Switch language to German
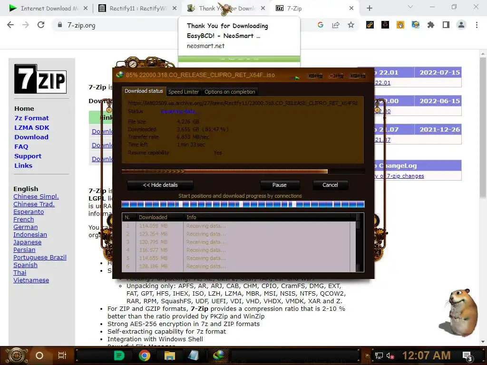Image resolution: width=487 pixels, height=365 pixels. point(26,227)
